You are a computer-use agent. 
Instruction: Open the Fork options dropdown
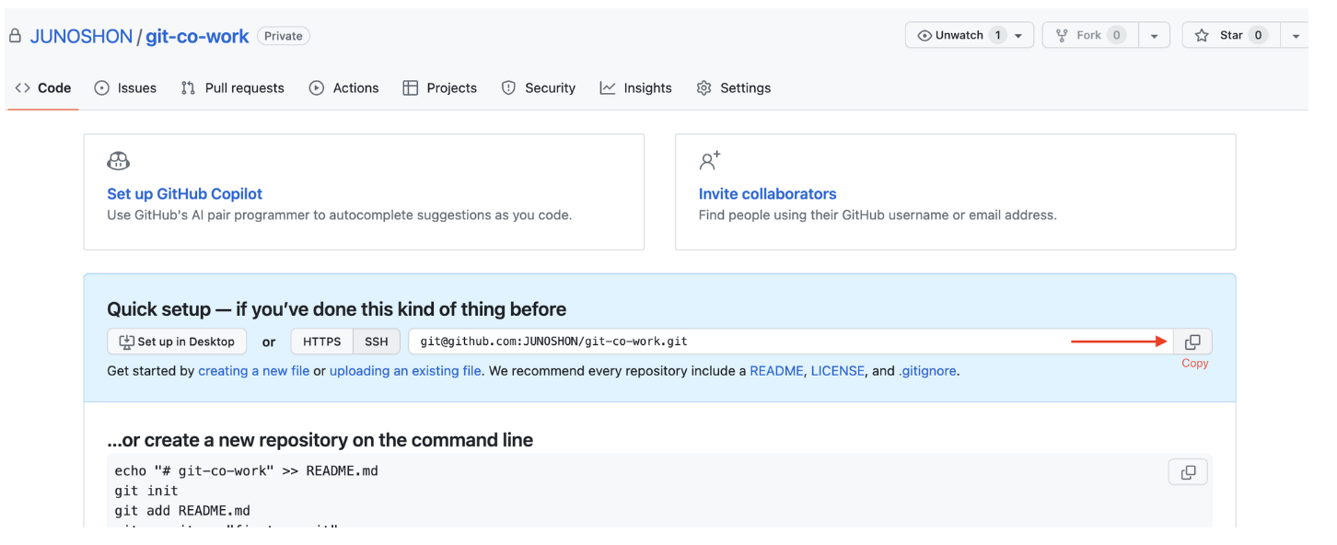click(1156, 34)
